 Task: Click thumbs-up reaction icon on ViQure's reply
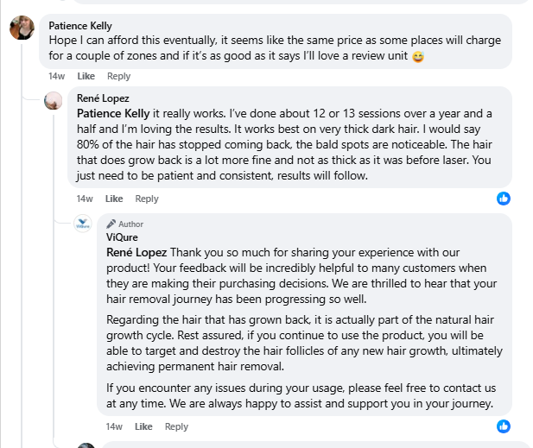504,426
